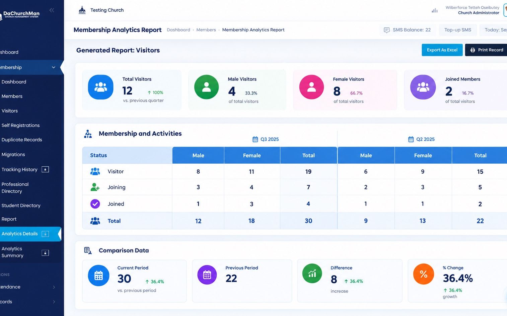Click lock icon beside Analytics Details
Screen dimensions: 507x316
point(45,234)
